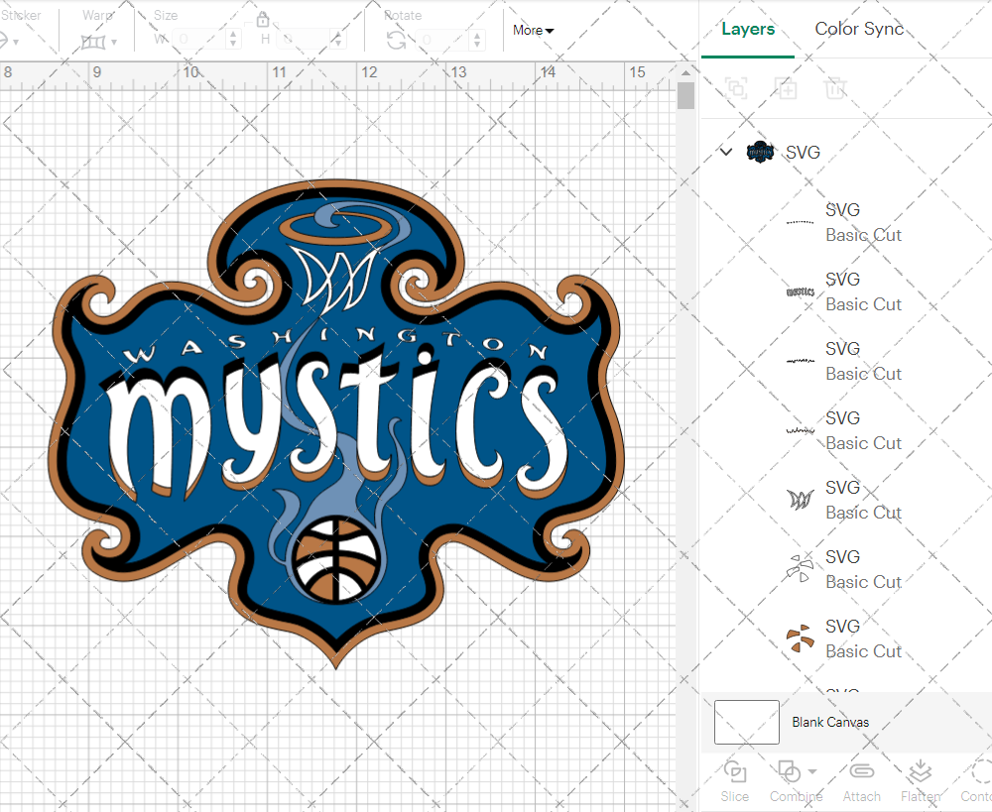Click the basketball in the logo
This screenshot has width=992, height=812.
coord(336,559)
